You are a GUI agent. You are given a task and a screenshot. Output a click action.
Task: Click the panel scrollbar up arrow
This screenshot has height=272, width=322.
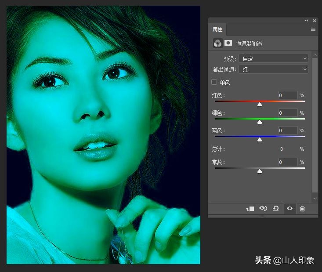(x=315, y=55)
